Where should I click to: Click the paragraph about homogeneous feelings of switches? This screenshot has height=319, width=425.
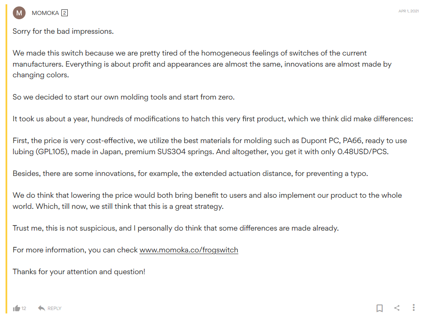[x=202, y=64]
